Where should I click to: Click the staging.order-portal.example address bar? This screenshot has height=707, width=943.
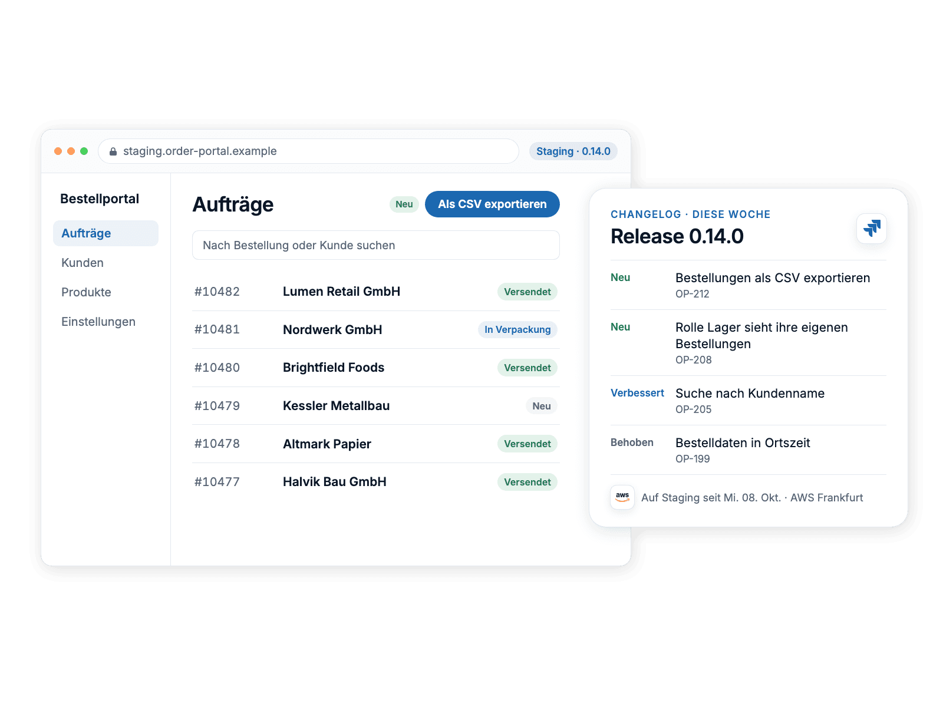coord(308,151)
